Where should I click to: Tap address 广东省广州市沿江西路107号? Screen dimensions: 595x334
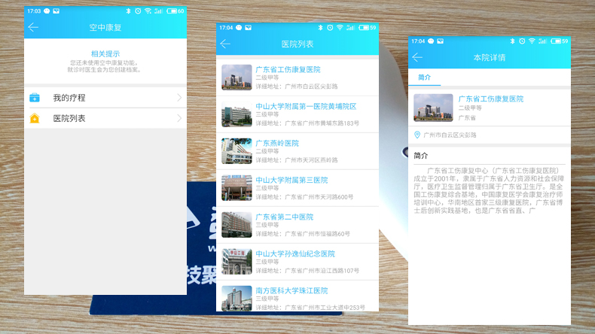pyautogui.click(x=322, y=271)
